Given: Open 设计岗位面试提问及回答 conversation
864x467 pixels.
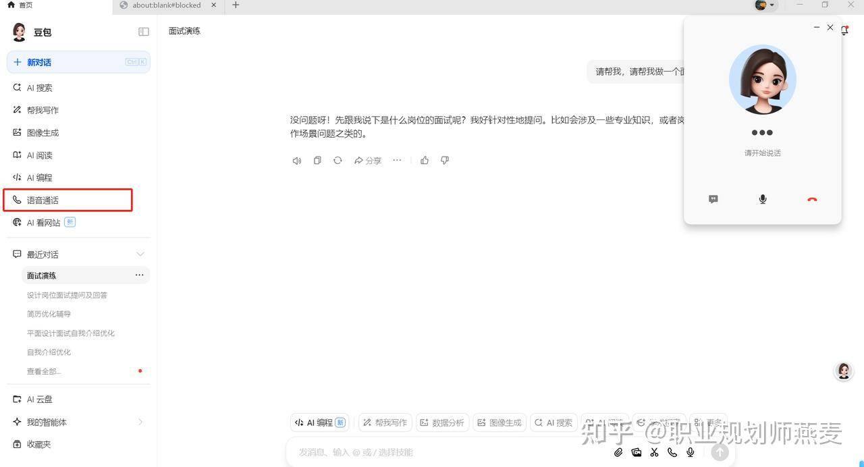Looking at the screenshot, I should click(x=67, y=295).
